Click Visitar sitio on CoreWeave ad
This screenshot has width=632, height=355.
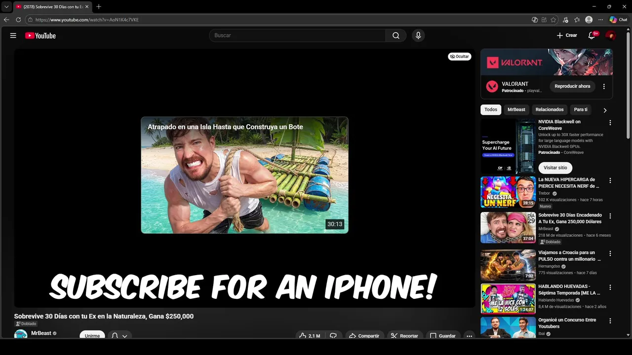[555, 168]
